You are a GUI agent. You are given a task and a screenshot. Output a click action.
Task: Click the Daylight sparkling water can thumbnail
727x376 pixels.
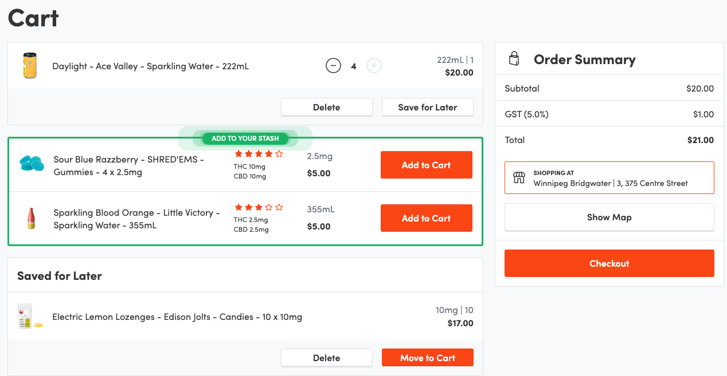point(30,65)
